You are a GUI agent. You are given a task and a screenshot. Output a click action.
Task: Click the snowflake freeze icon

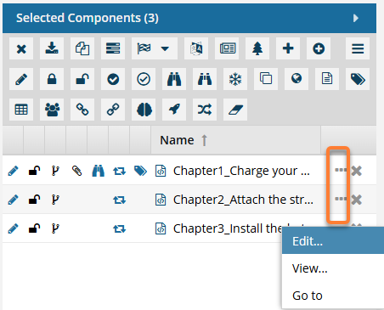[x=235, y=79]
